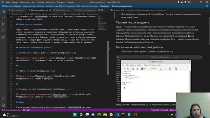Click the Visual Studio Code taskbar icon
210x118 pixels.
point(117,115)
